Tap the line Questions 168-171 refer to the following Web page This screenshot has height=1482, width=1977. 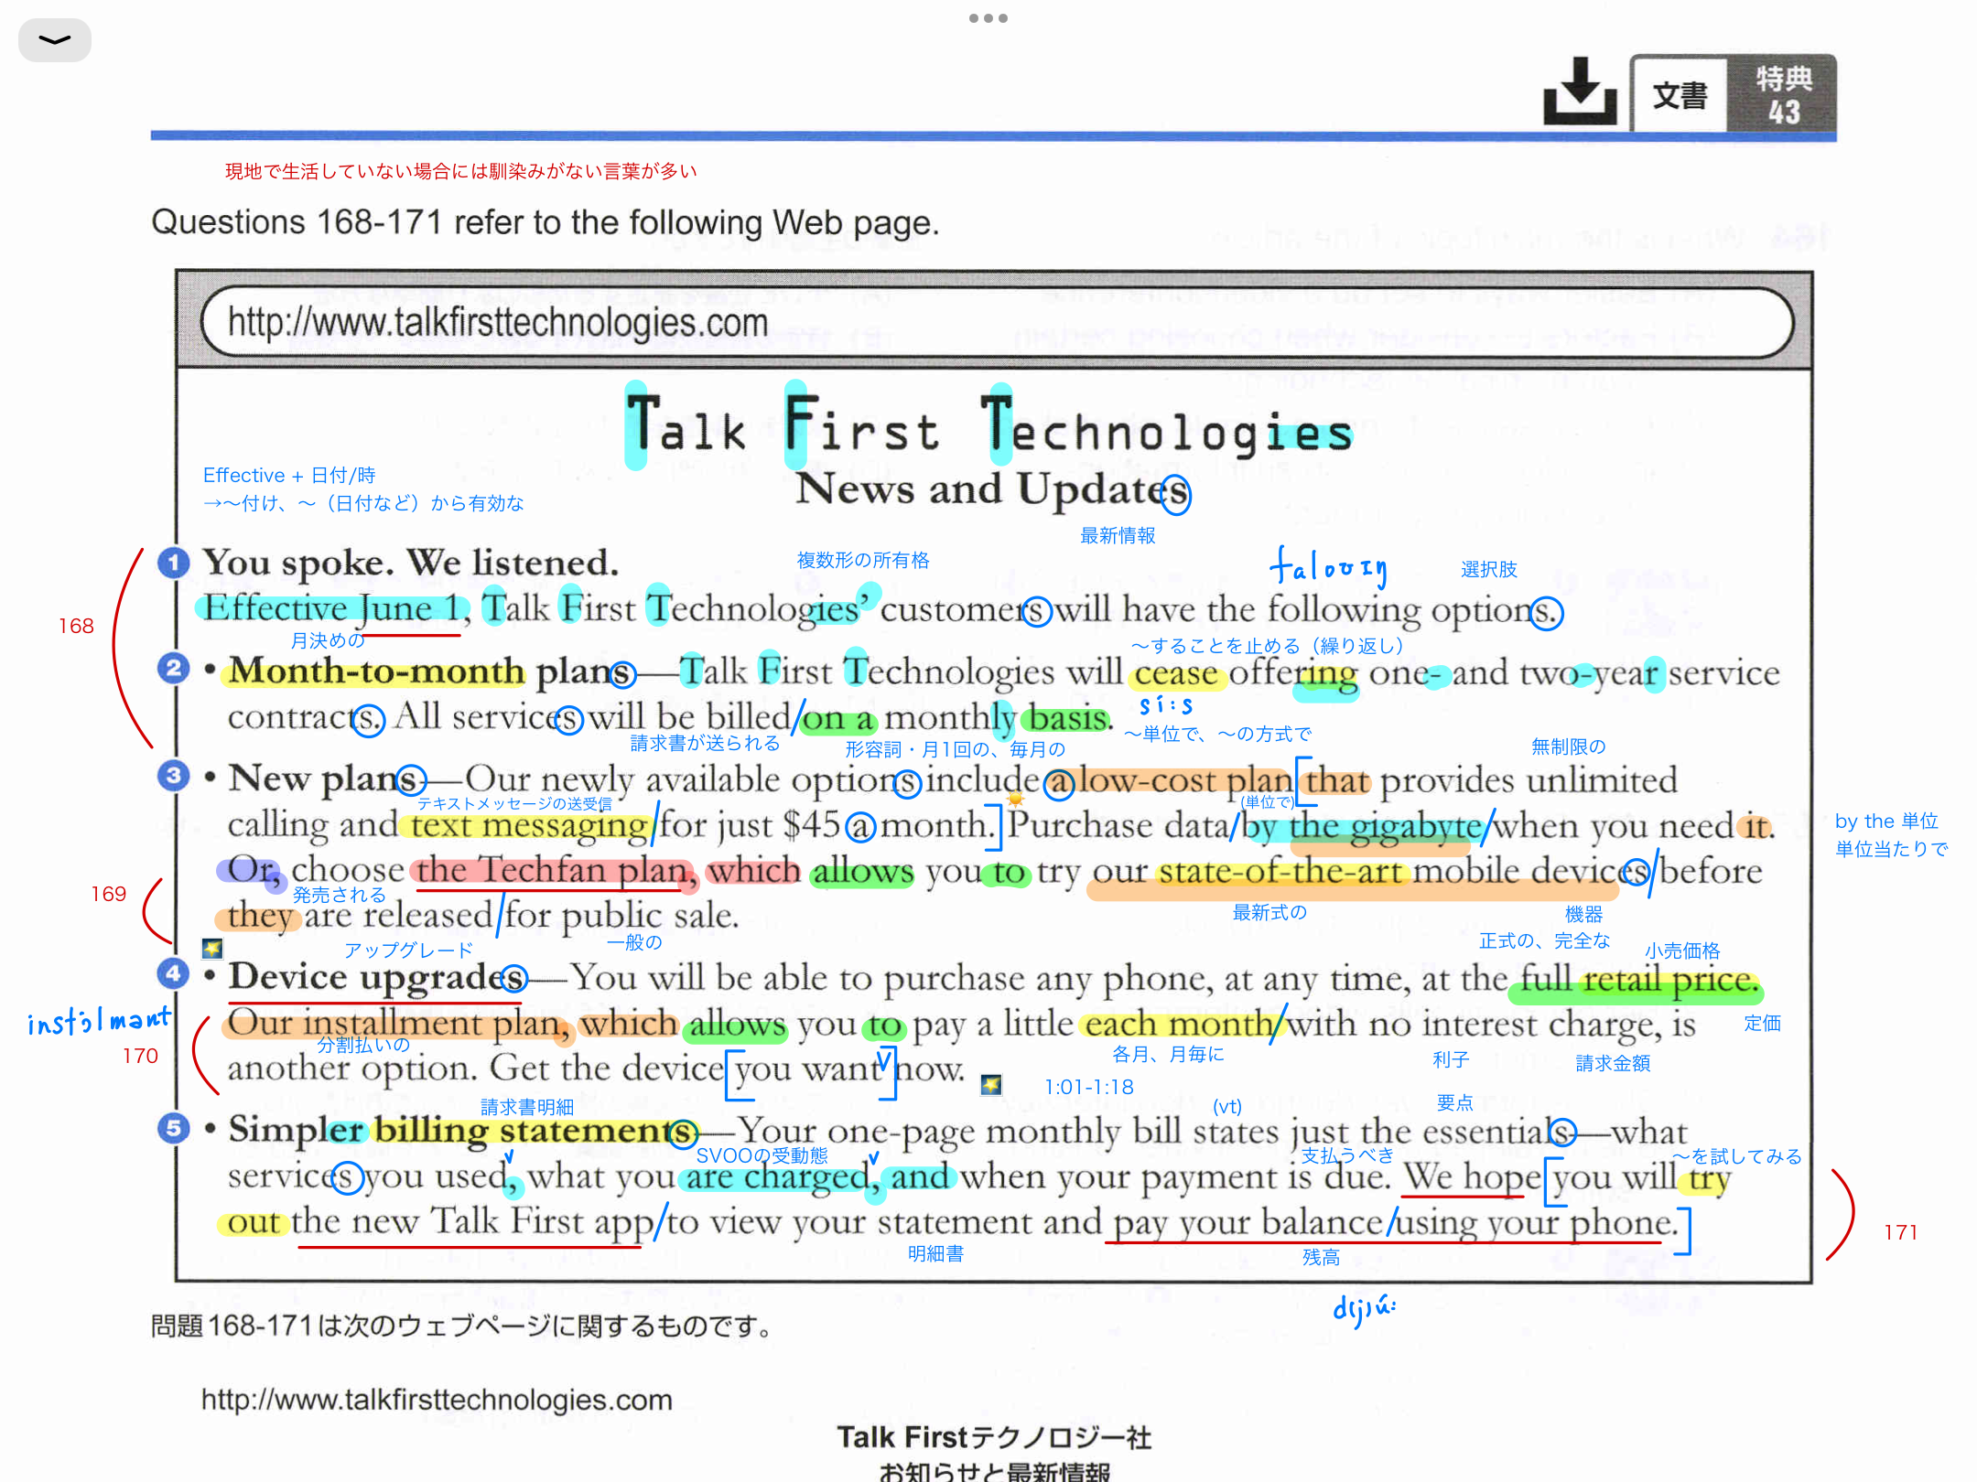click(546, 222)
